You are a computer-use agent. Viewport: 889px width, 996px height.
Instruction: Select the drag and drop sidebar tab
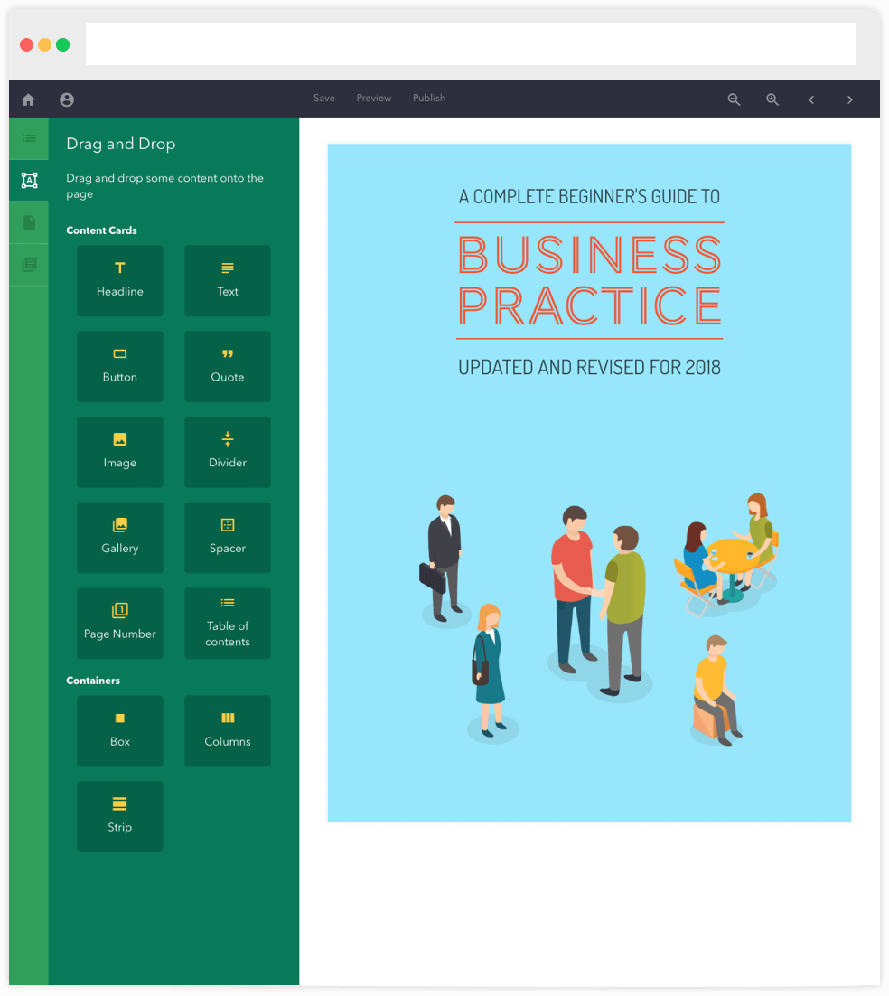[x=29, y=181]
